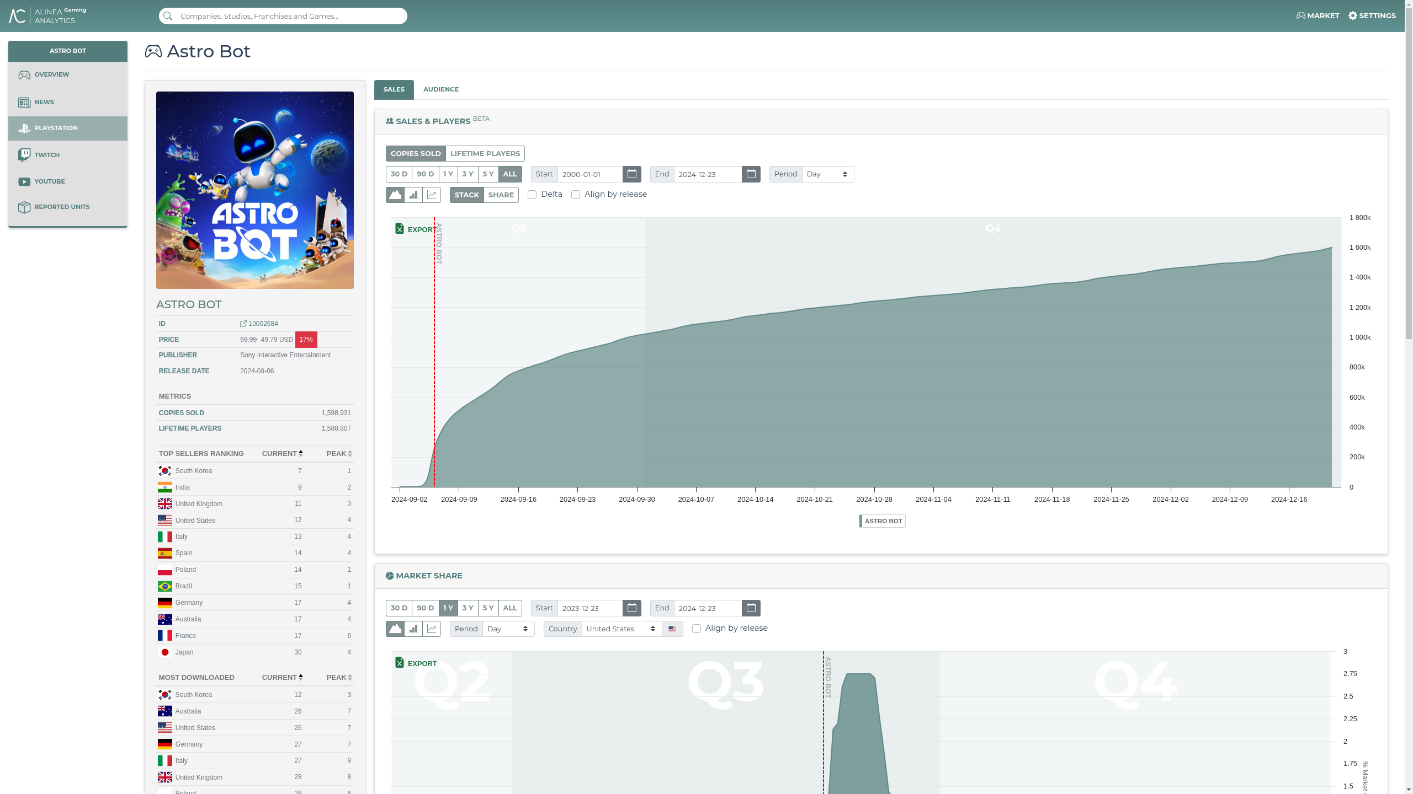
Task: Open game ID link 10002684
Action: [263, 324]
